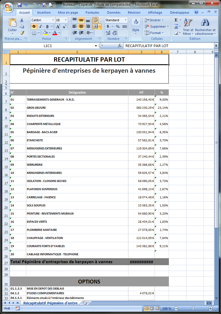Open the Calibri font name dropdown
The width and height of the screenshot is (221, 314).
(53, 20)
